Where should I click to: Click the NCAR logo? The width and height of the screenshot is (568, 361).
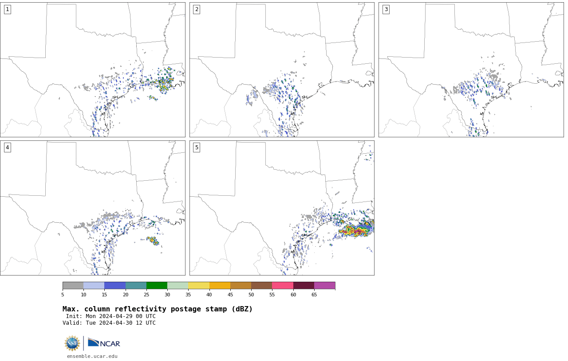(104, 343)
